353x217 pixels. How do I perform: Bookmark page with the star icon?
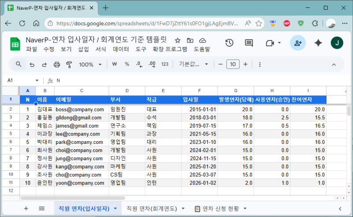[x=259, y=23]
